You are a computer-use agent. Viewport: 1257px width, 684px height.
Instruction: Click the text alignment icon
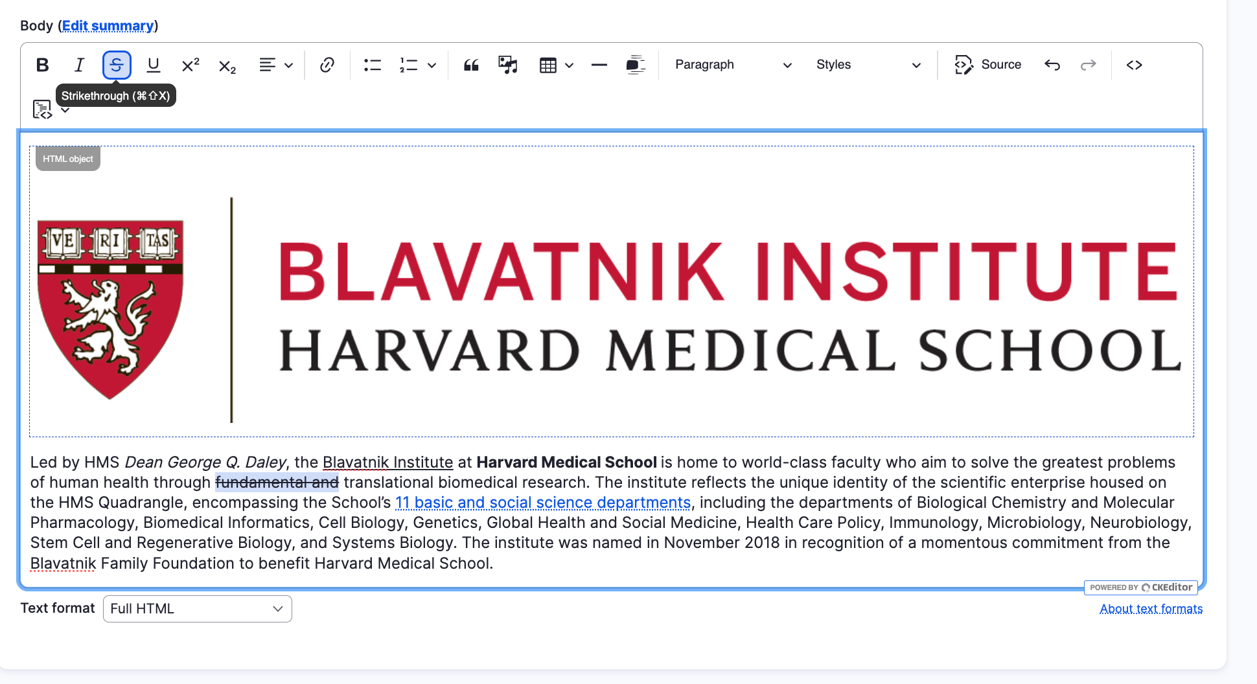click(x=267, y=65)
